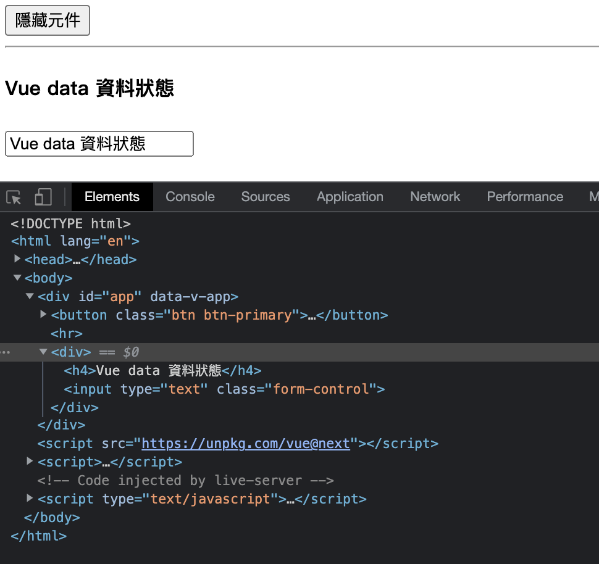Image resolution: width=599 pixels, height=564 pixels.
Task: Open the Network tab
Action: pos(435,197)
